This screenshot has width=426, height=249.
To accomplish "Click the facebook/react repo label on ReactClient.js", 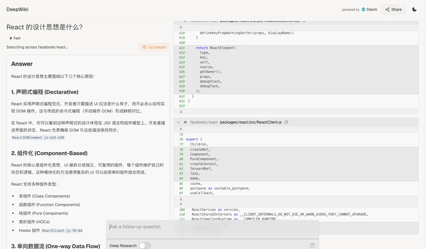I will click(204, 122).
